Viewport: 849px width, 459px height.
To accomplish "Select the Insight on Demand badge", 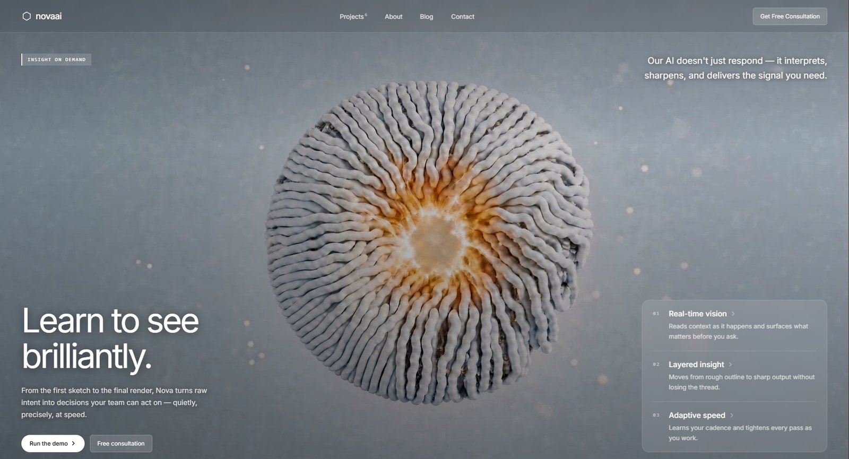I will [56, 59].
